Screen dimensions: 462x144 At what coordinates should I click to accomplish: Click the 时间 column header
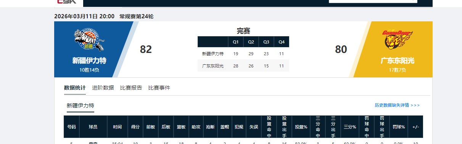point(118,127)
